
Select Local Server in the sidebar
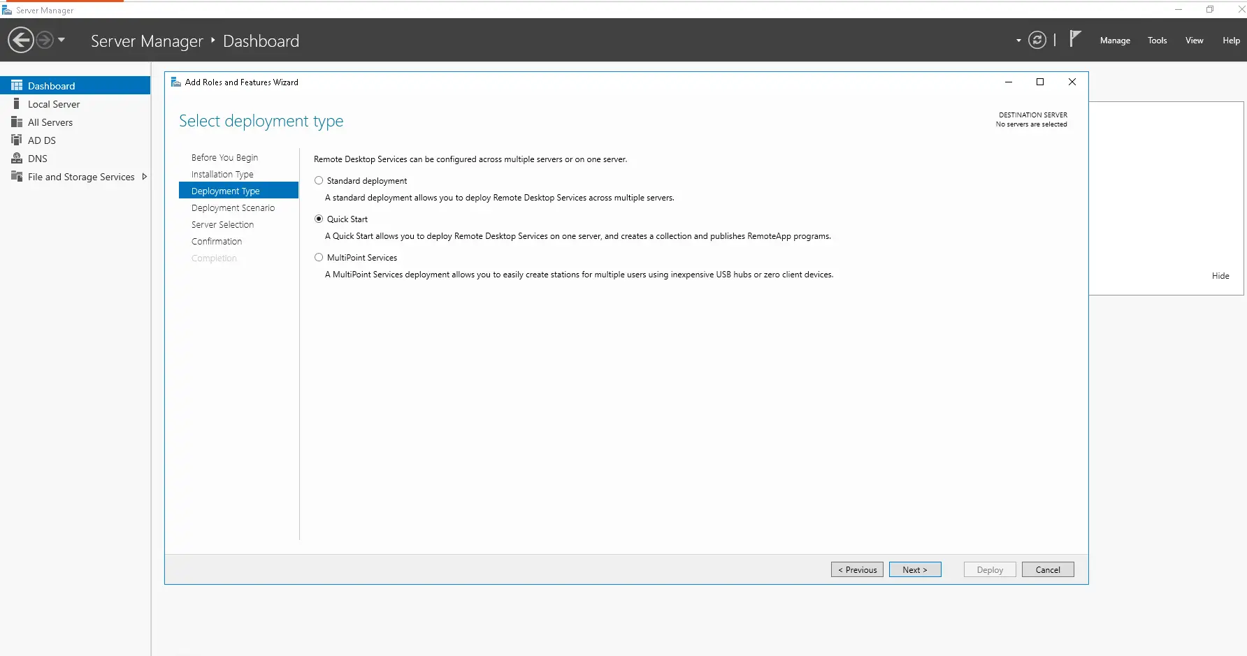click(53, 103)
